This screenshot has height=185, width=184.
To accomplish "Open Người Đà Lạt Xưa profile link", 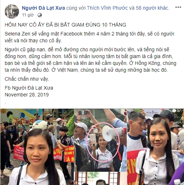I will coord(43,8).
